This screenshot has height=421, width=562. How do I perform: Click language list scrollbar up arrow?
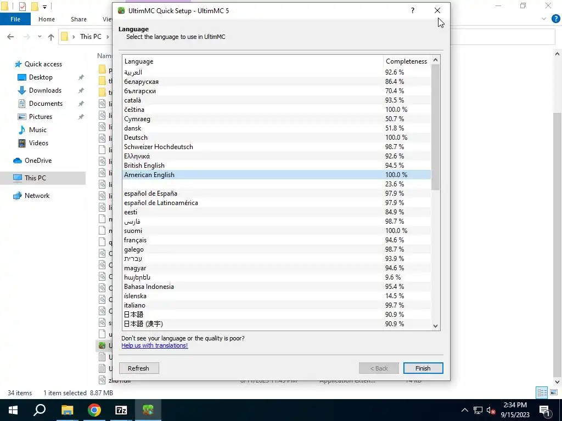[x=435, y=60]
